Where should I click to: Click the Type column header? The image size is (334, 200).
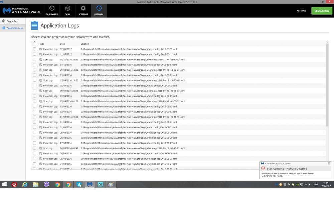pyautogui.click(x=42, y=44)
